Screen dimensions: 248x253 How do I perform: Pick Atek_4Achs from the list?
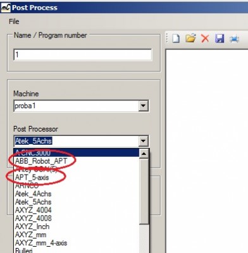tap(77, 194)
